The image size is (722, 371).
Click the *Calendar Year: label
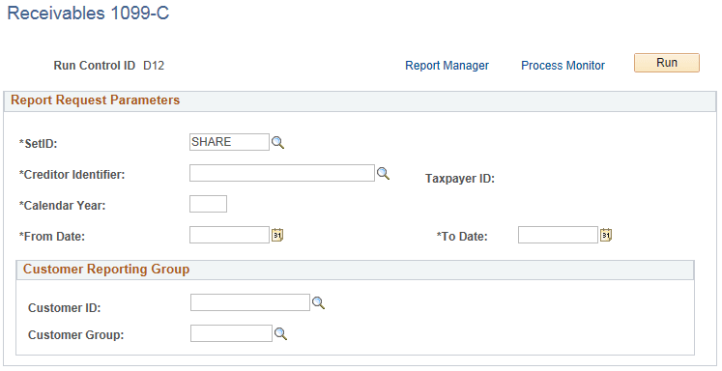[x=62, y=206]
